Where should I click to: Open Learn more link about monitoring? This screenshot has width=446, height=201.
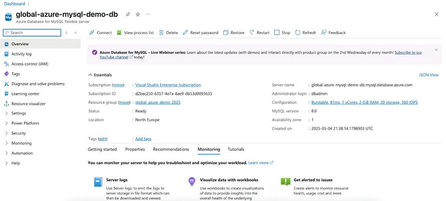261,163
